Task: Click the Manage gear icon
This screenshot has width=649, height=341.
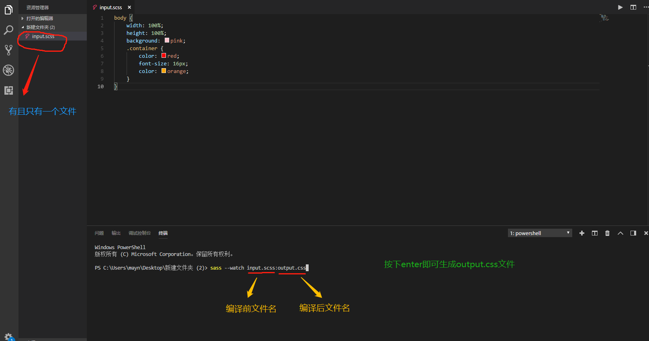Action: [8, 336]
